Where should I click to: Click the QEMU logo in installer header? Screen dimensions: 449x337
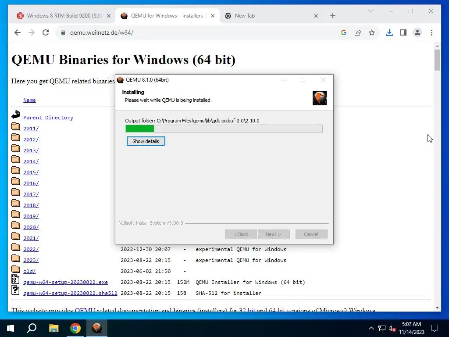point(320,98)
